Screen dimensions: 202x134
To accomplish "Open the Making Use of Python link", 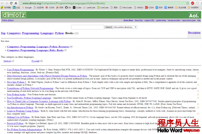I will [18, 117].
